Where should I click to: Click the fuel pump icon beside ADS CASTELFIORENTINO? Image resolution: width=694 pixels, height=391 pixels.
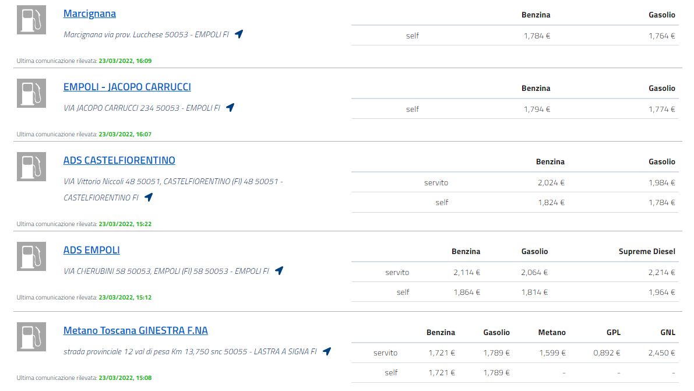[31, 167]
